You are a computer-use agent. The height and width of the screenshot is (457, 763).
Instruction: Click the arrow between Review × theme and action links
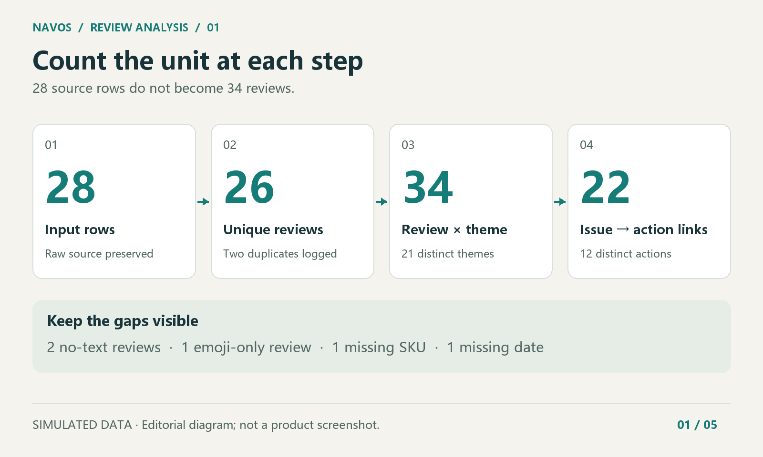[x=560, y=202]
